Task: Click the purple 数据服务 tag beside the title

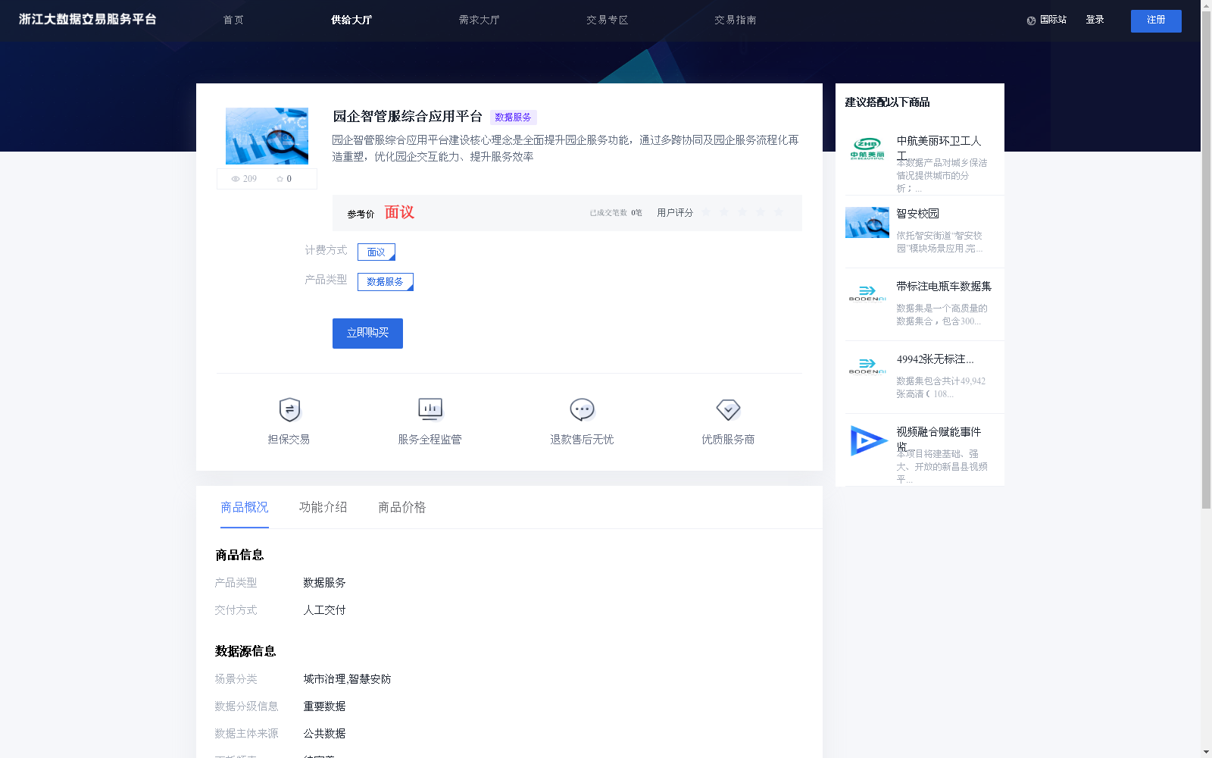Action: coord(513,117)
